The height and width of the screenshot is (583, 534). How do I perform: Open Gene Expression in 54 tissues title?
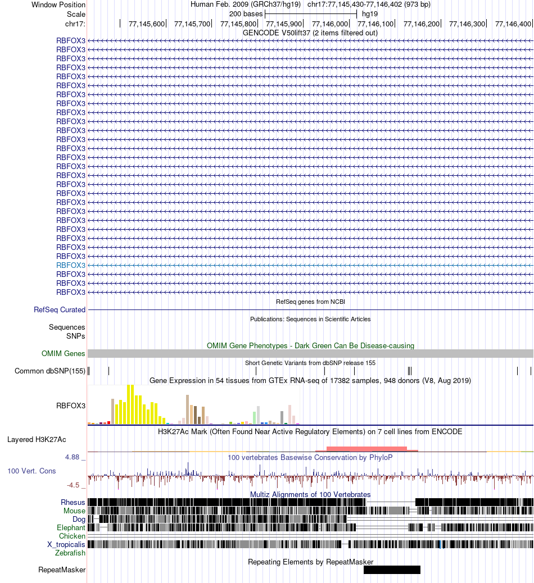pyautogui.click(x=310, y=380)
